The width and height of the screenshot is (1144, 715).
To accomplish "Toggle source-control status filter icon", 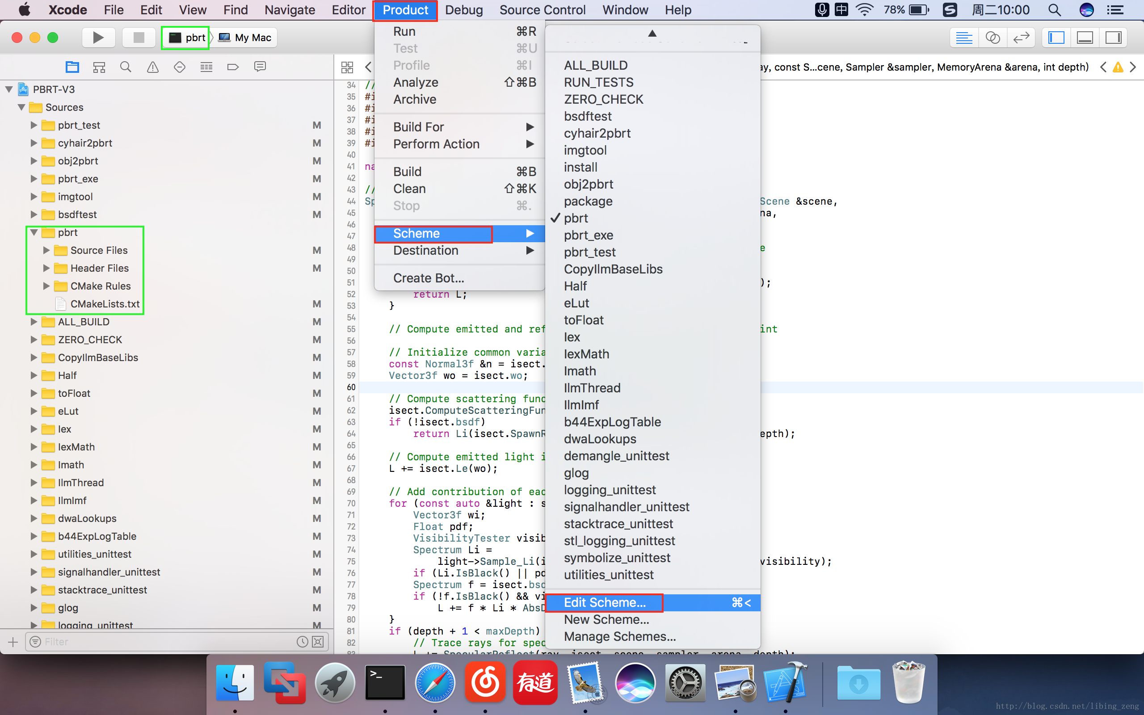I will click(318, 642).
